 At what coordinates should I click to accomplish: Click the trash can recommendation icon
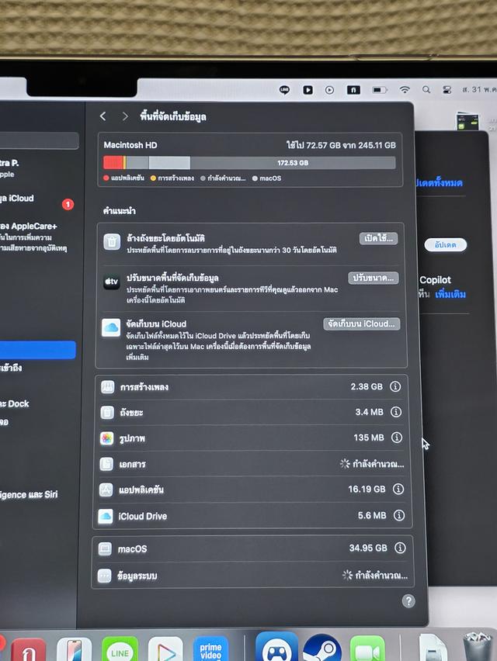113,241
